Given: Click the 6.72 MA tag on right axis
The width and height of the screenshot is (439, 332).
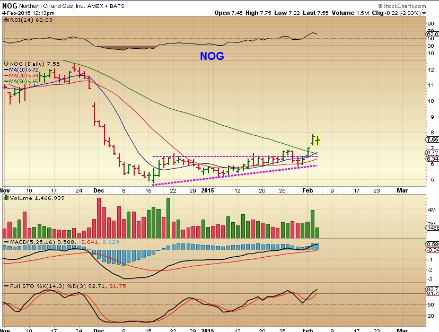Looking at the screenshot, I should click(x=432, y=153).
